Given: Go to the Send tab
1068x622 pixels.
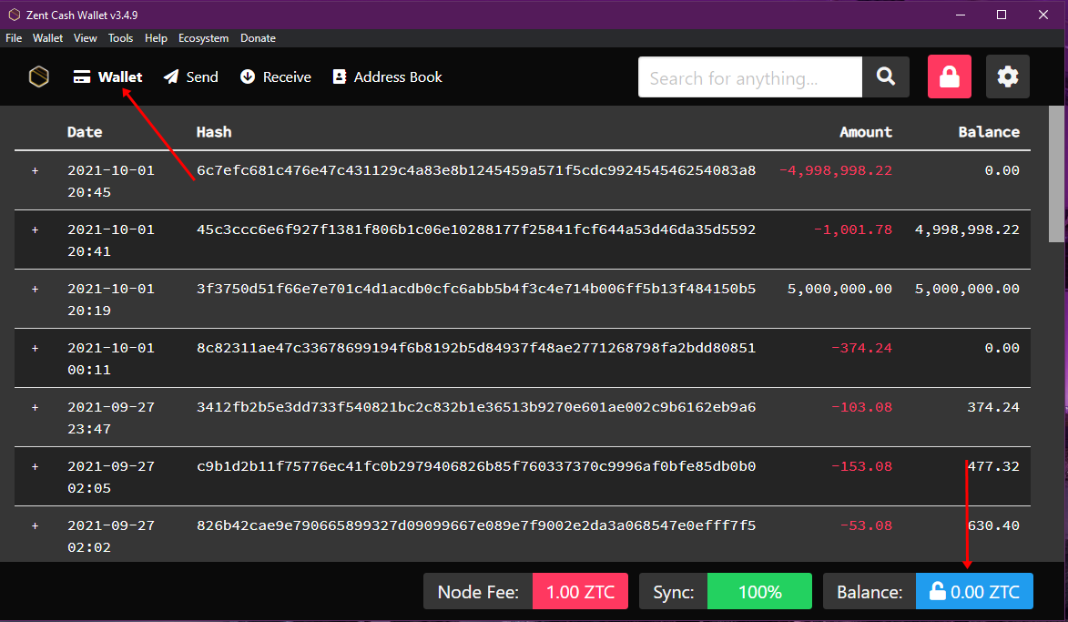Looking at the screenshot, I should tap(190, 77).
